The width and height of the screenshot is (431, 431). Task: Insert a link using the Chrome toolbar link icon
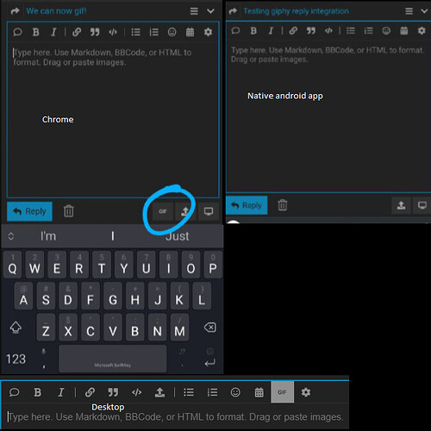pyautogui.click(x=77, y=32)
